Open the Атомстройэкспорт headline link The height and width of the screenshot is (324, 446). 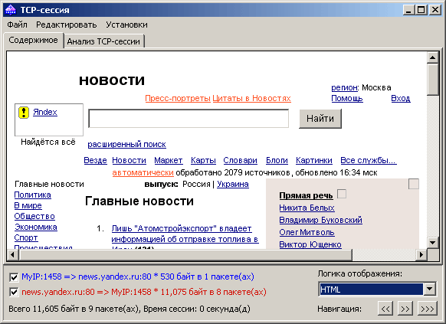click(185, 234)
